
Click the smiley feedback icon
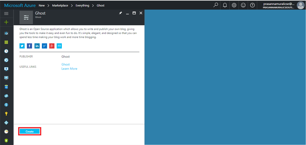[243, 5]
